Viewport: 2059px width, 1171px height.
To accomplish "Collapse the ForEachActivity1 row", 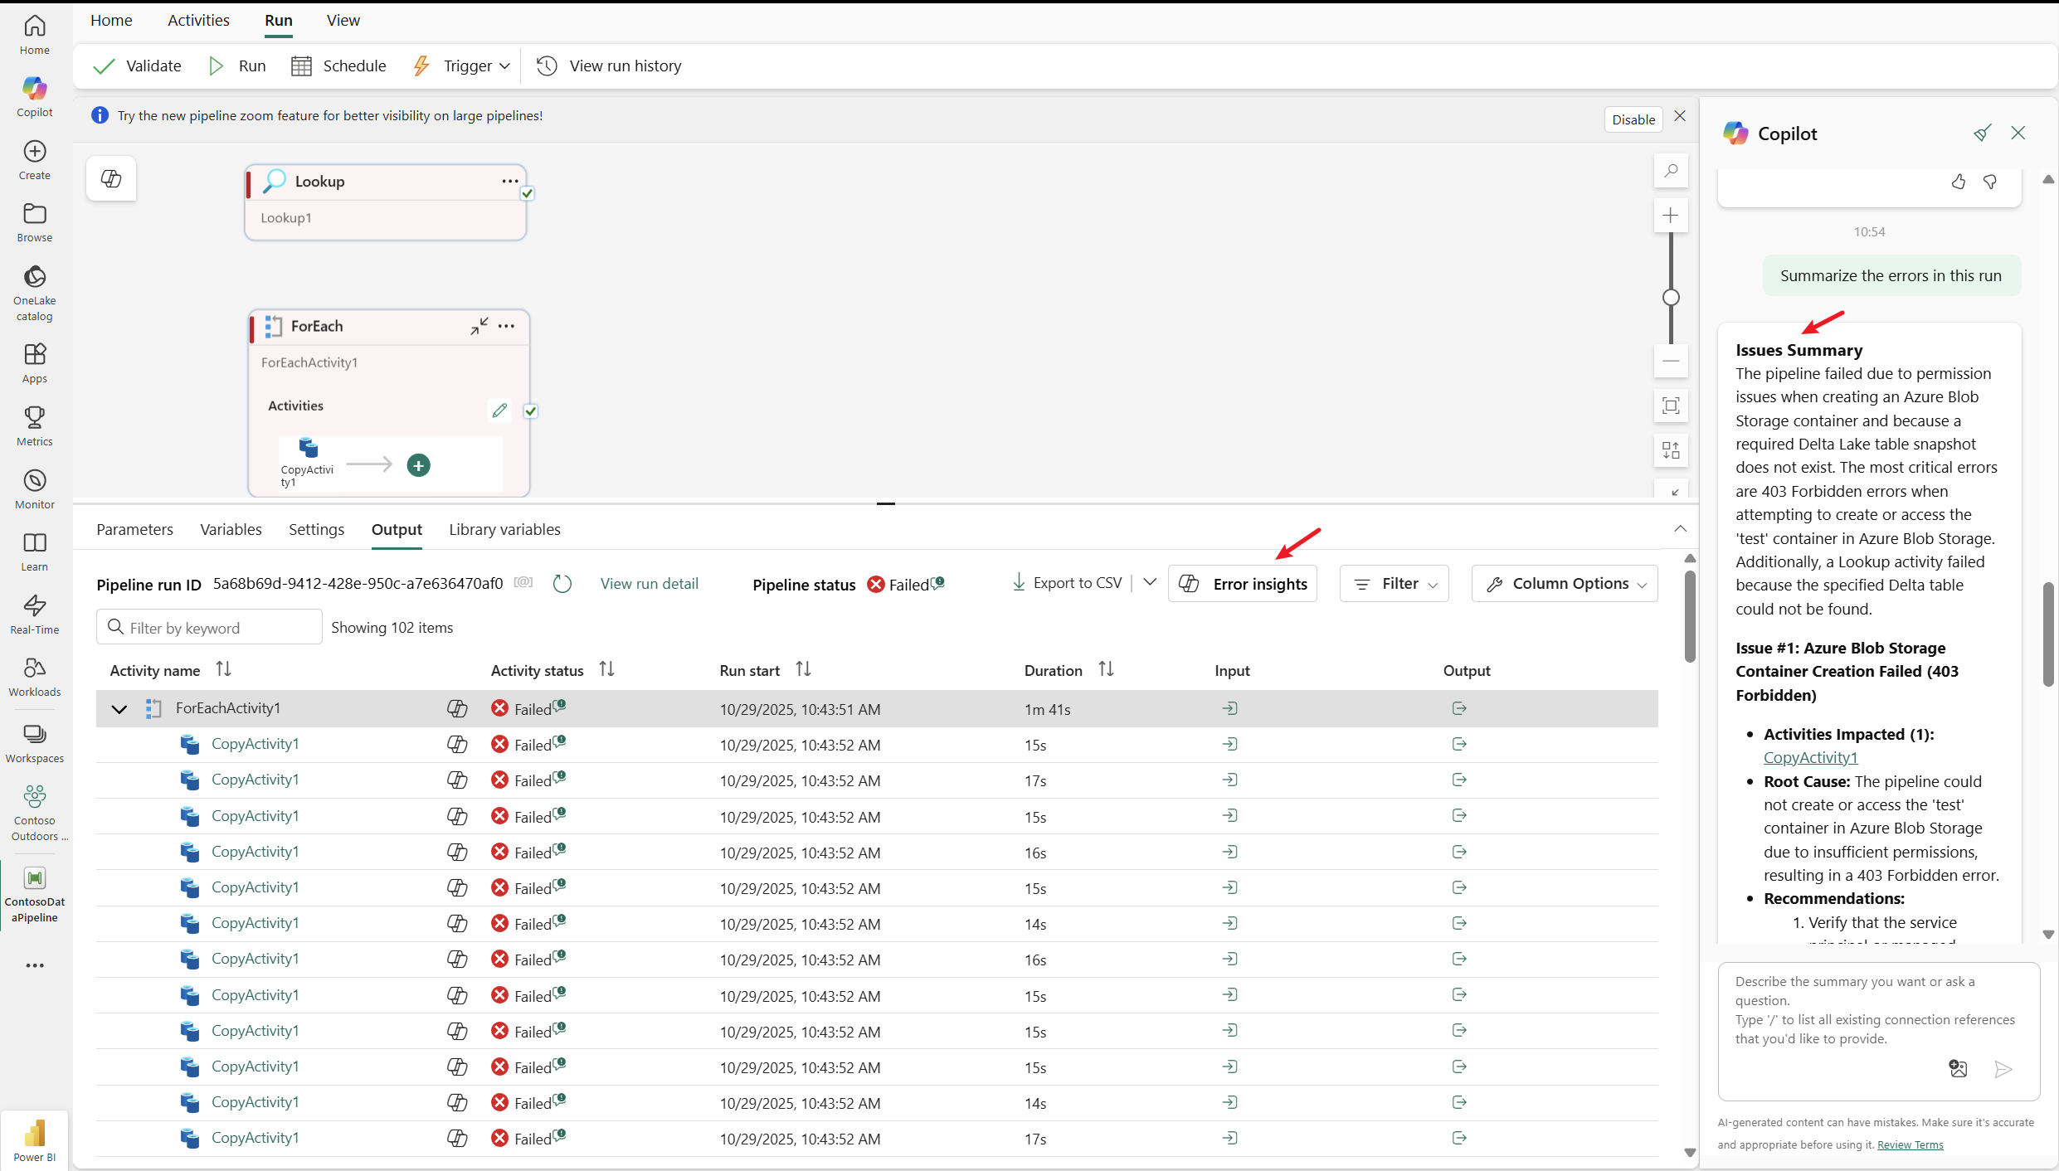I will pyautogui.click(x=119, y=709).
